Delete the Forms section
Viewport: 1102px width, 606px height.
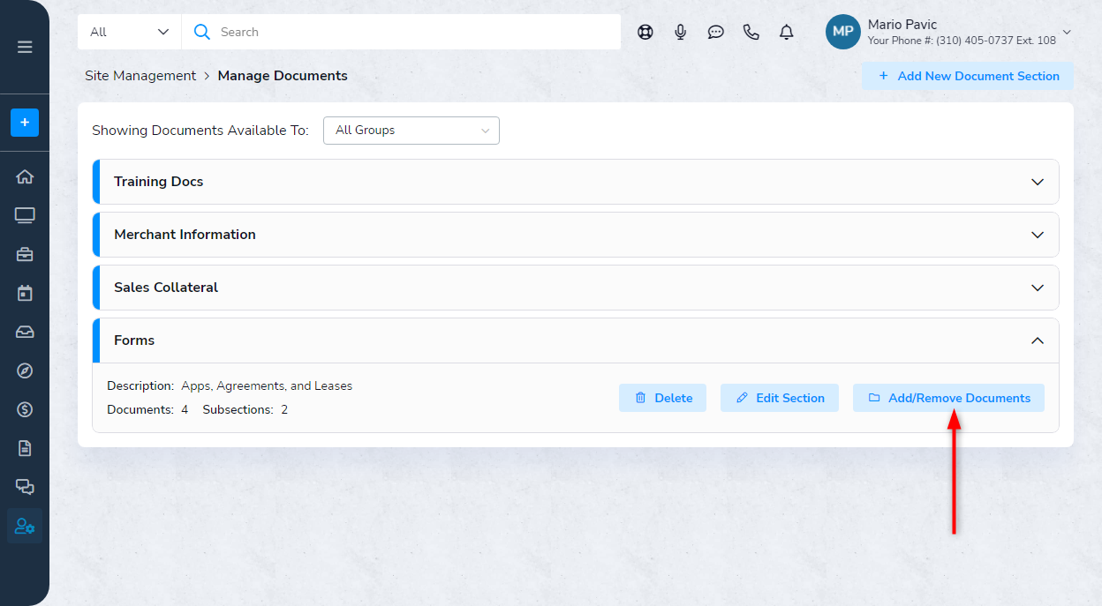[662, 398]
